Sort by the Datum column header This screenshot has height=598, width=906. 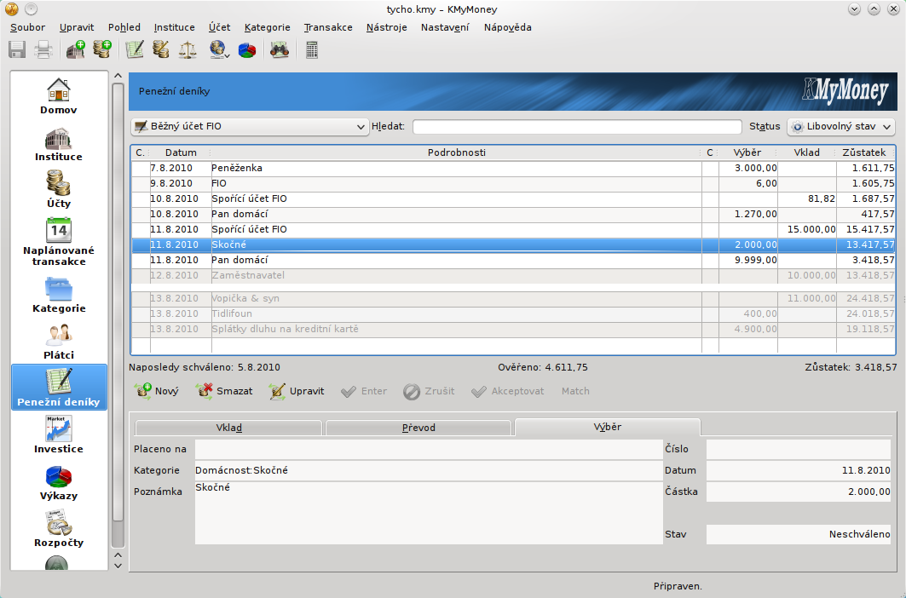(x=181, y=152)
